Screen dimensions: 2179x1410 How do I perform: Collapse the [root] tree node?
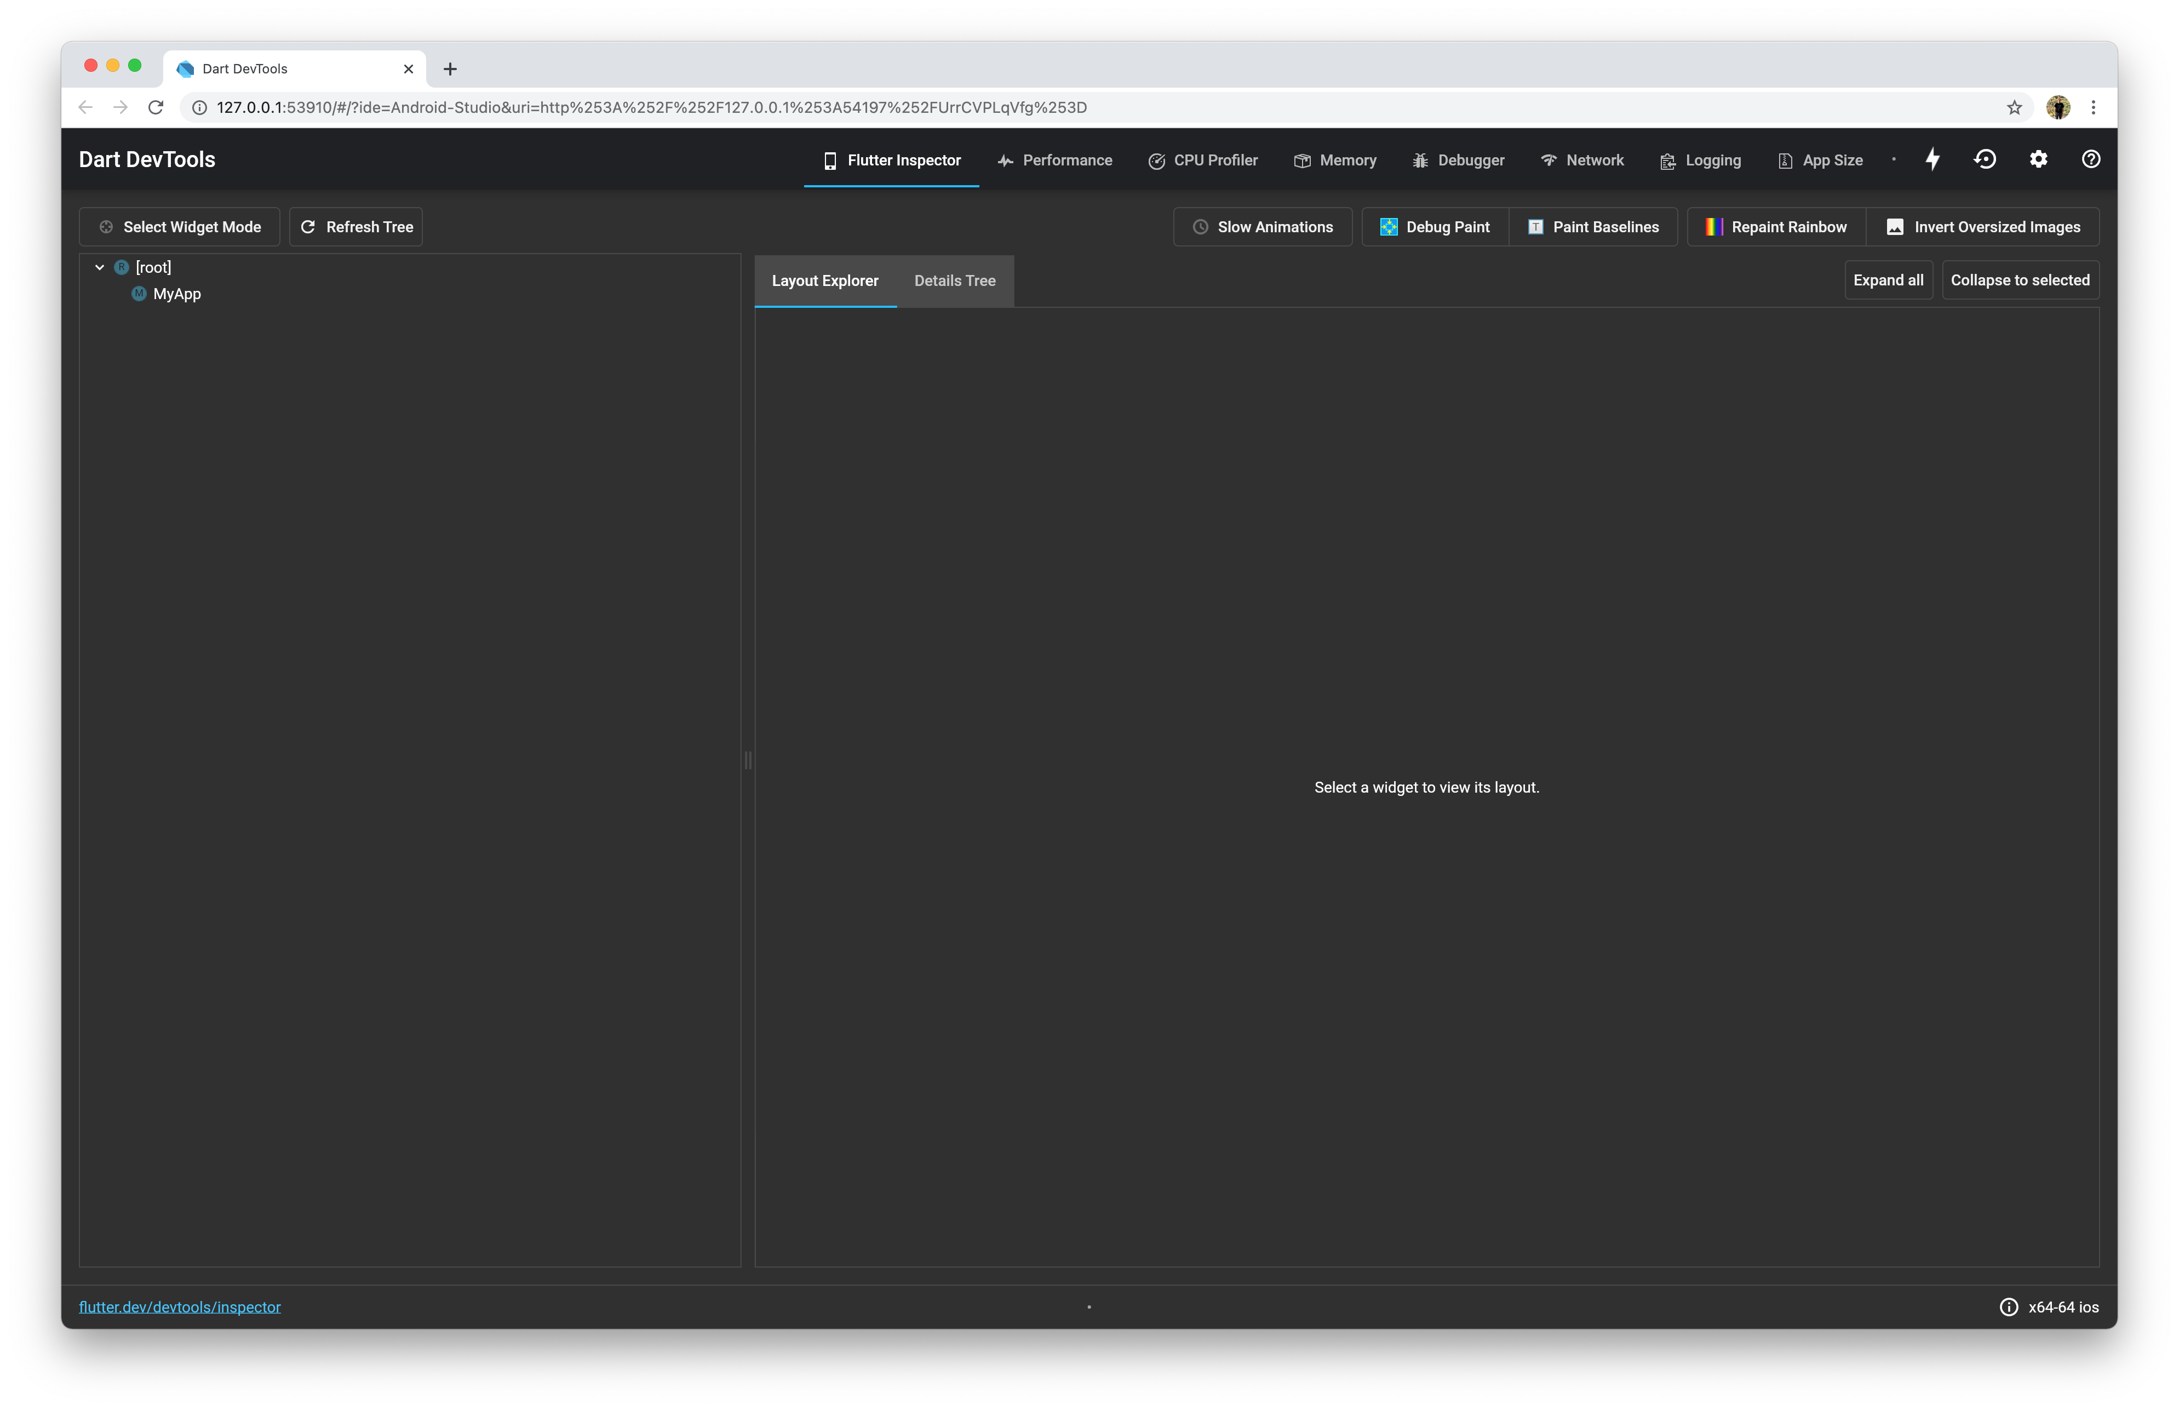(100, 267)
